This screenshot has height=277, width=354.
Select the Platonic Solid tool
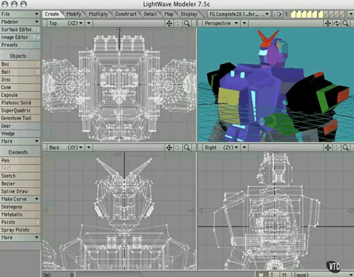[x=20, y=103]
